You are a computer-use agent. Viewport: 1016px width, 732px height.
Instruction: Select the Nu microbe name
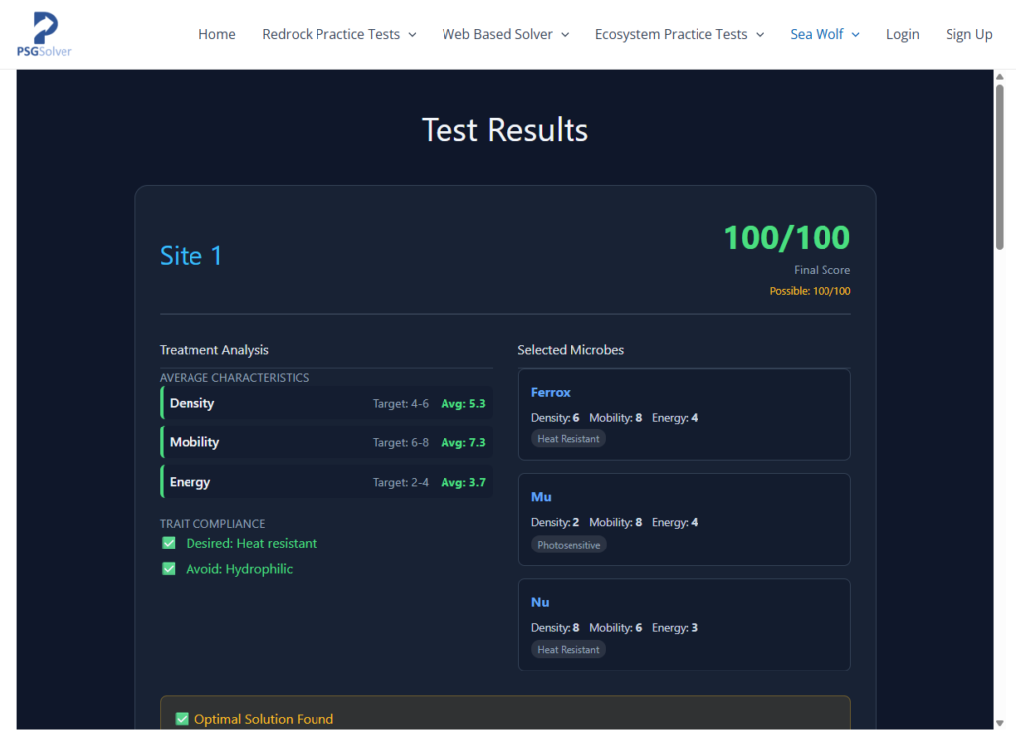[540, 602]
